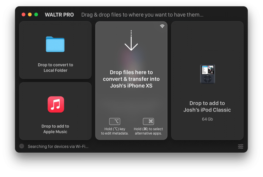This screenshot has width=263, height=177.
Task: Open the settings sliders icon at bottom right
Action: point(241,147)
